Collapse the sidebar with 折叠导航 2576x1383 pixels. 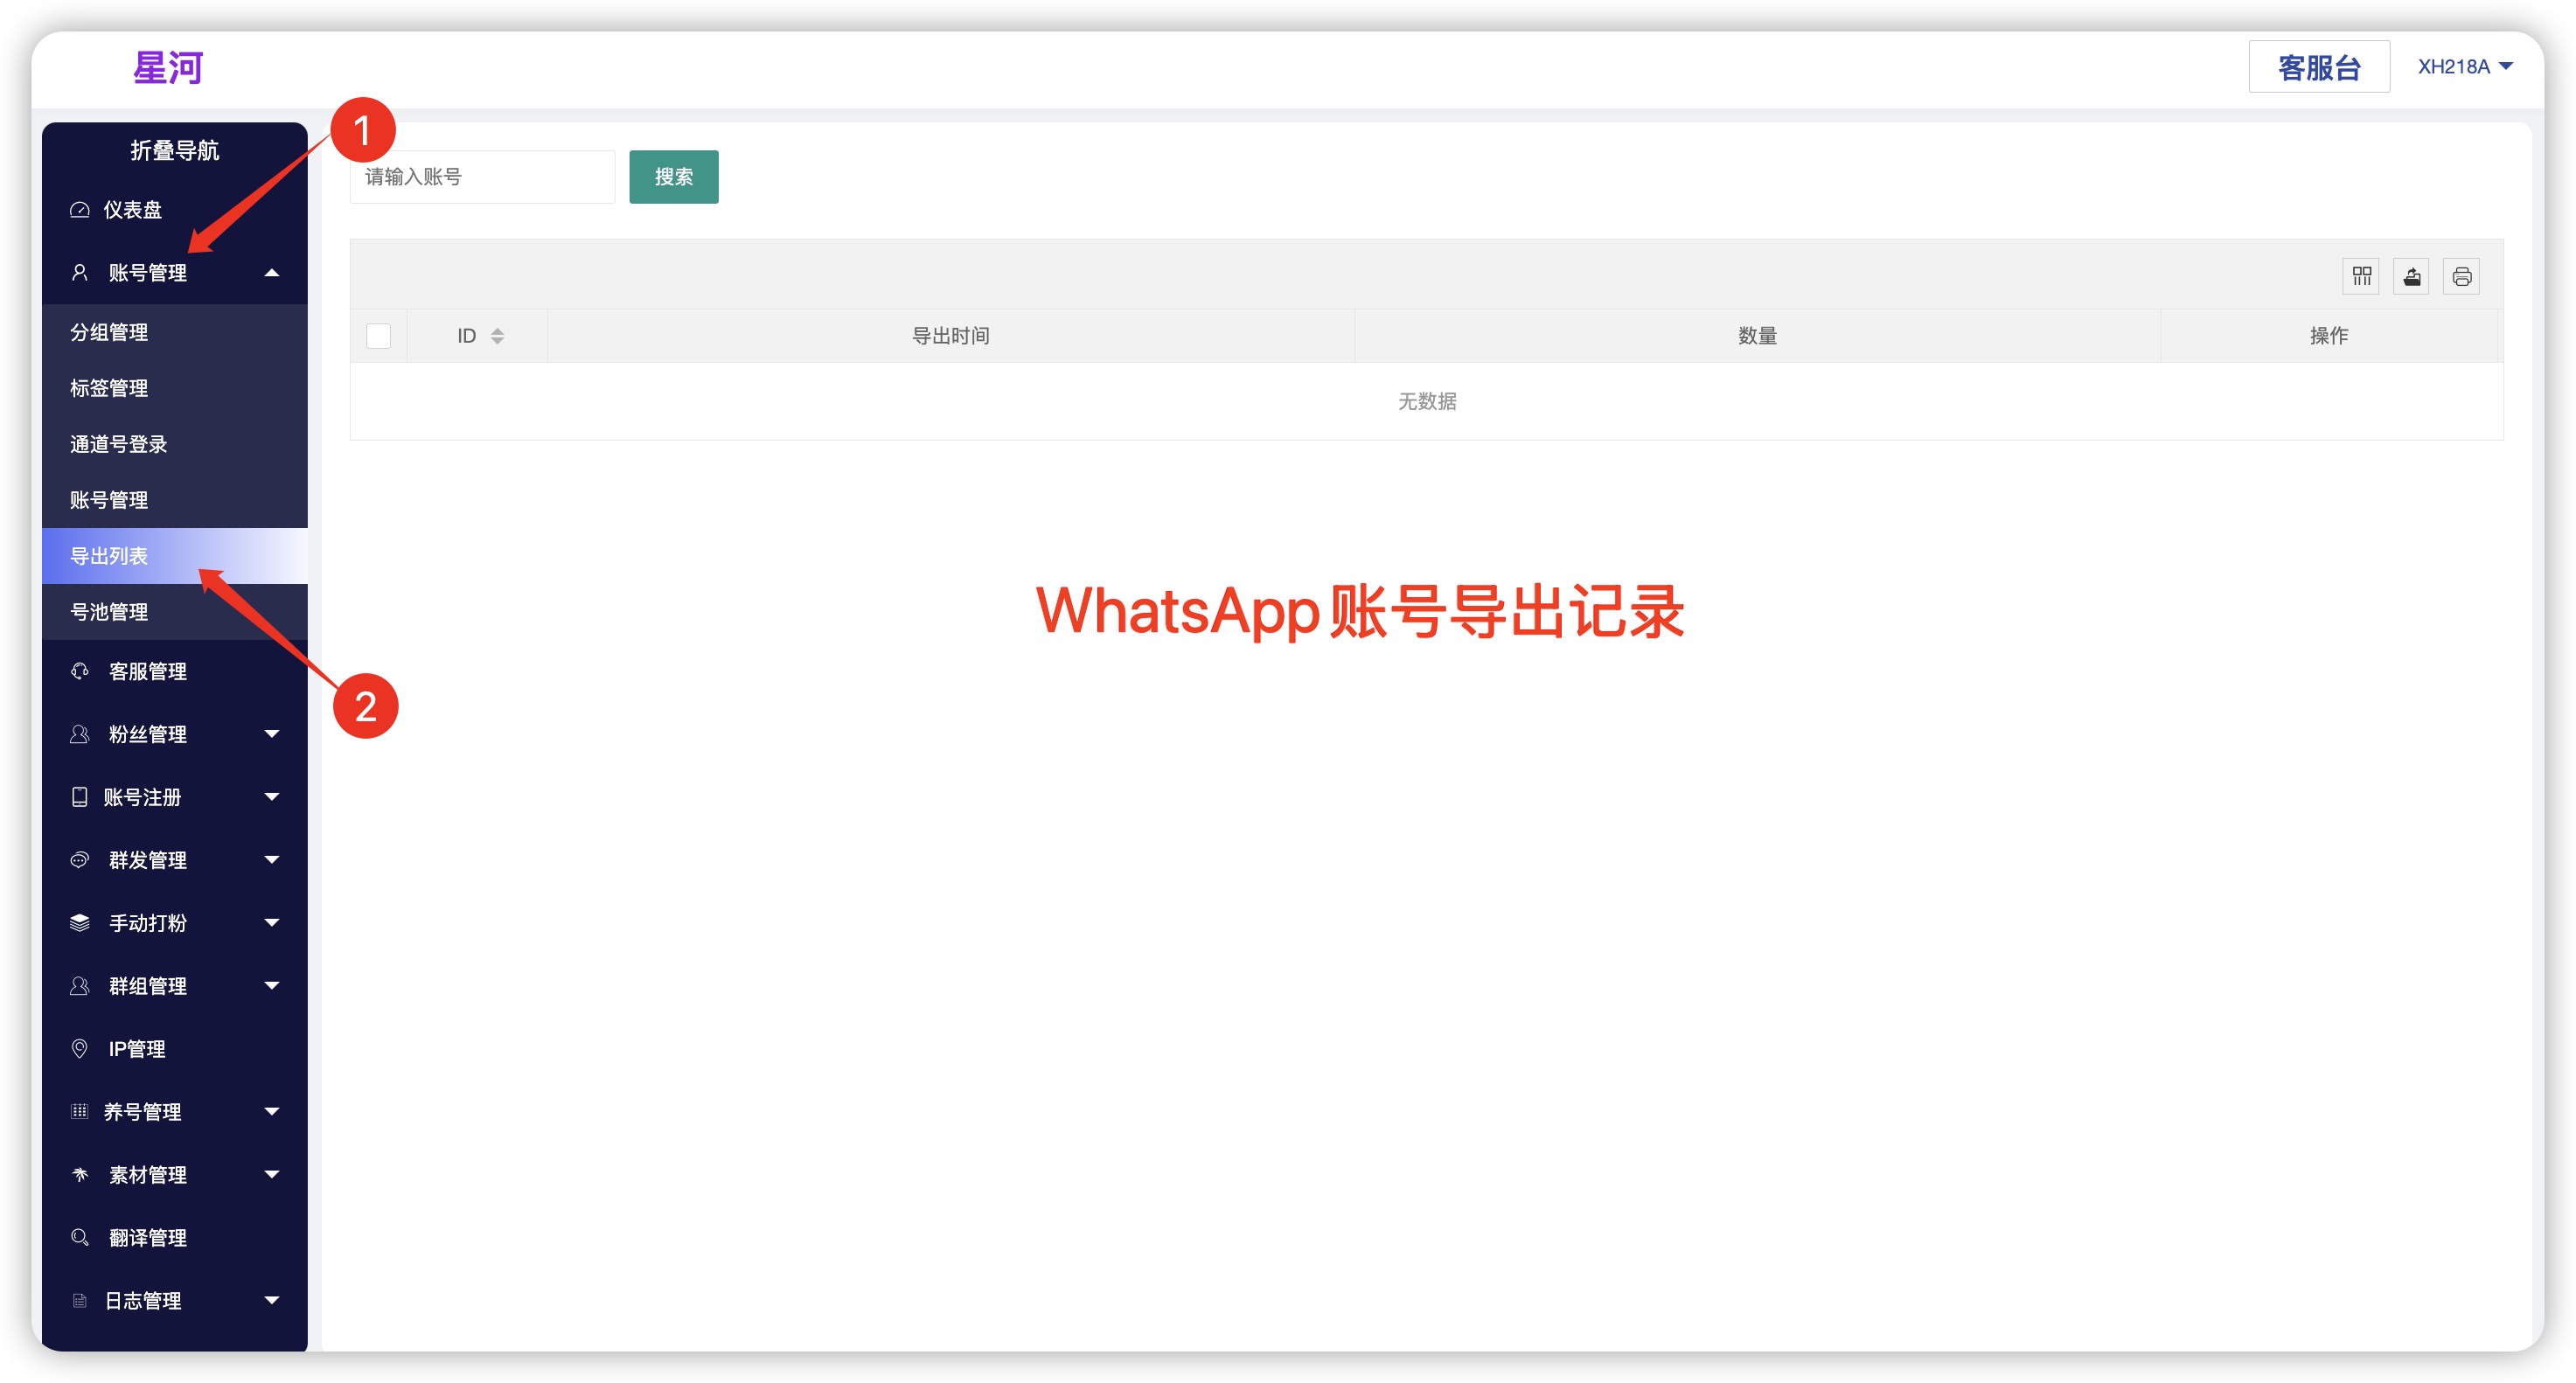pyautogui.click(x=175, y=150)
